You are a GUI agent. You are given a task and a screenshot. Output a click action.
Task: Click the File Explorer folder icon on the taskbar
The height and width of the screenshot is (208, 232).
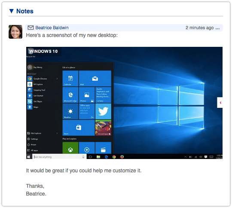pos(98,157)
